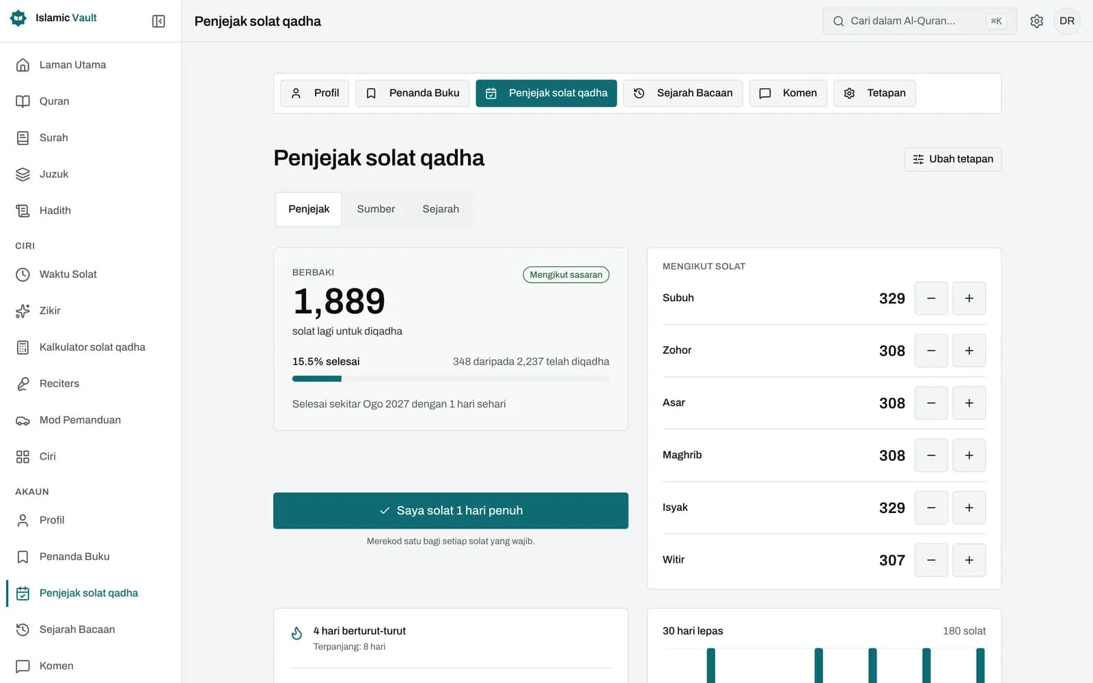Open Komen top tab button
This screenshot has width=1093, height=683.
tap(788, 93)
